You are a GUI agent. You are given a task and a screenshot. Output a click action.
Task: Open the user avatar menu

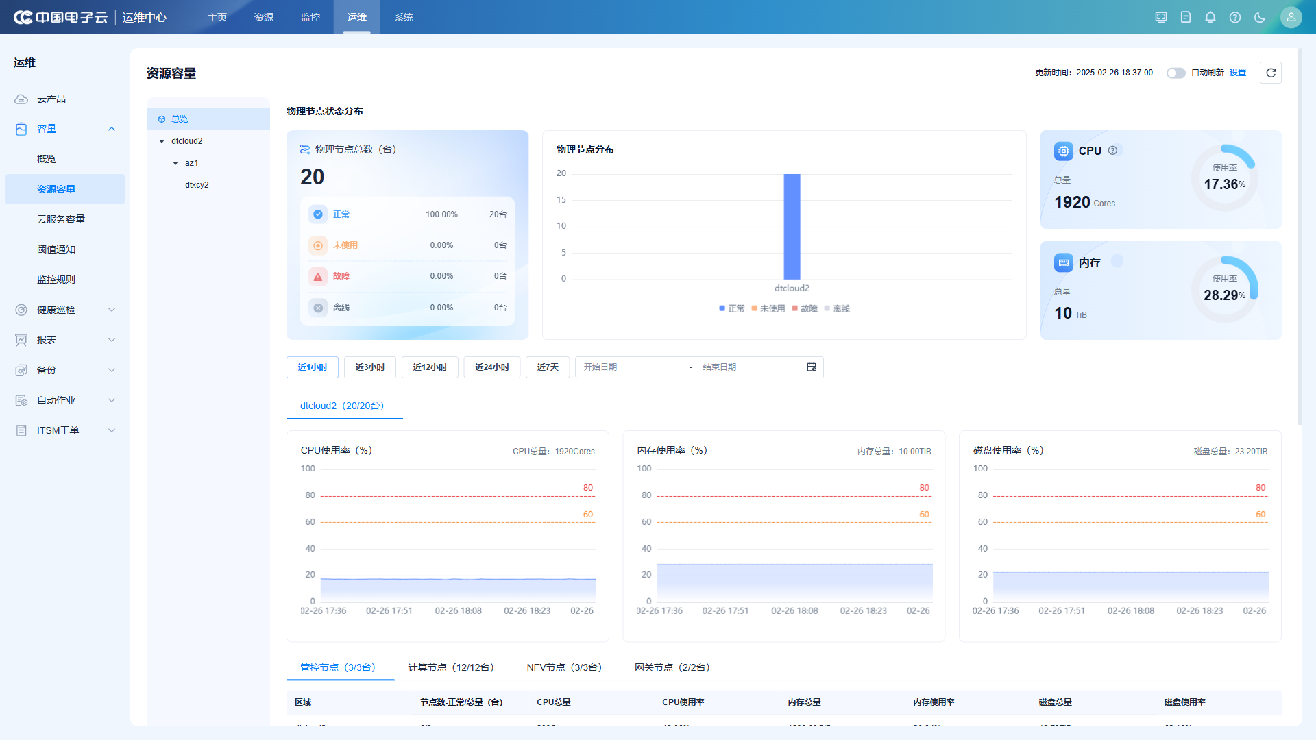1291,17
